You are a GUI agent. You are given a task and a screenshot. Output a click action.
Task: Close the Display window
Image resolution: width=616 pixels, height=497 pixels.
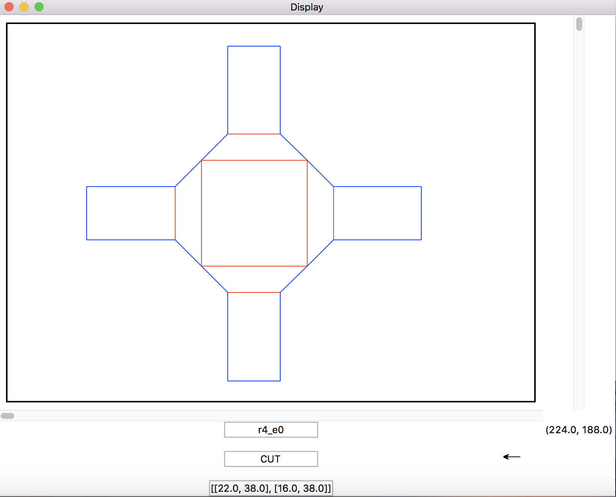[9, 7]
